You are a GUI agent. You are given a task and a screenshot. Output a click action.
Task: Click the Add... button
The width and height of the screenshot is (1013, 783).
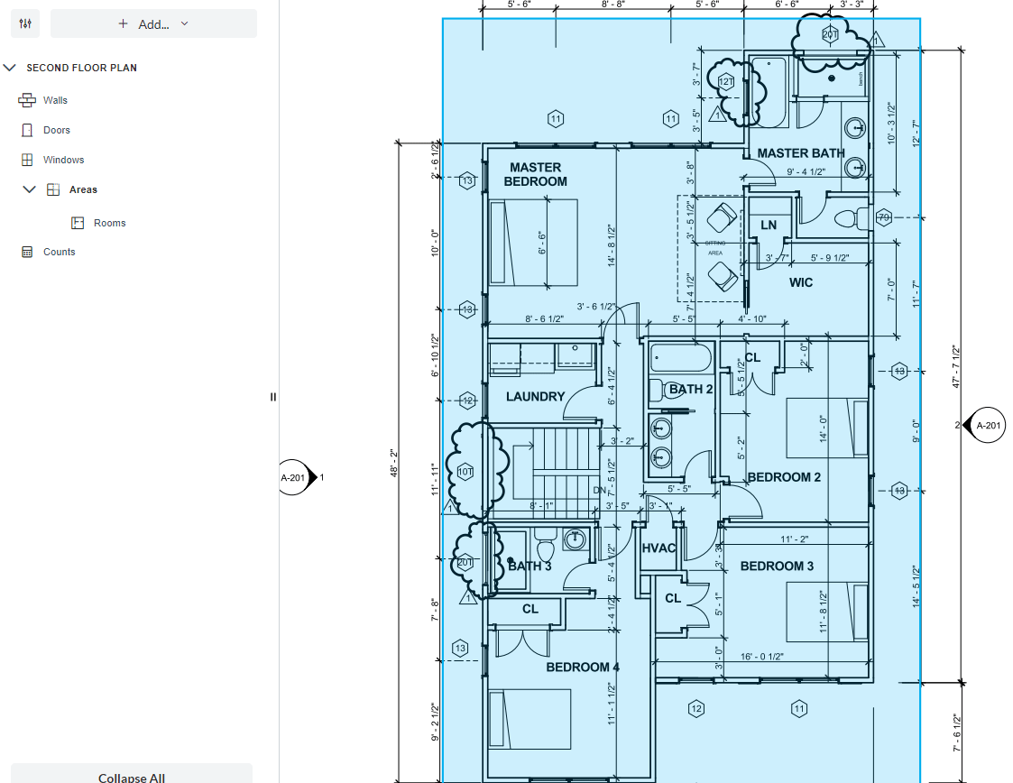click(144, 24)
